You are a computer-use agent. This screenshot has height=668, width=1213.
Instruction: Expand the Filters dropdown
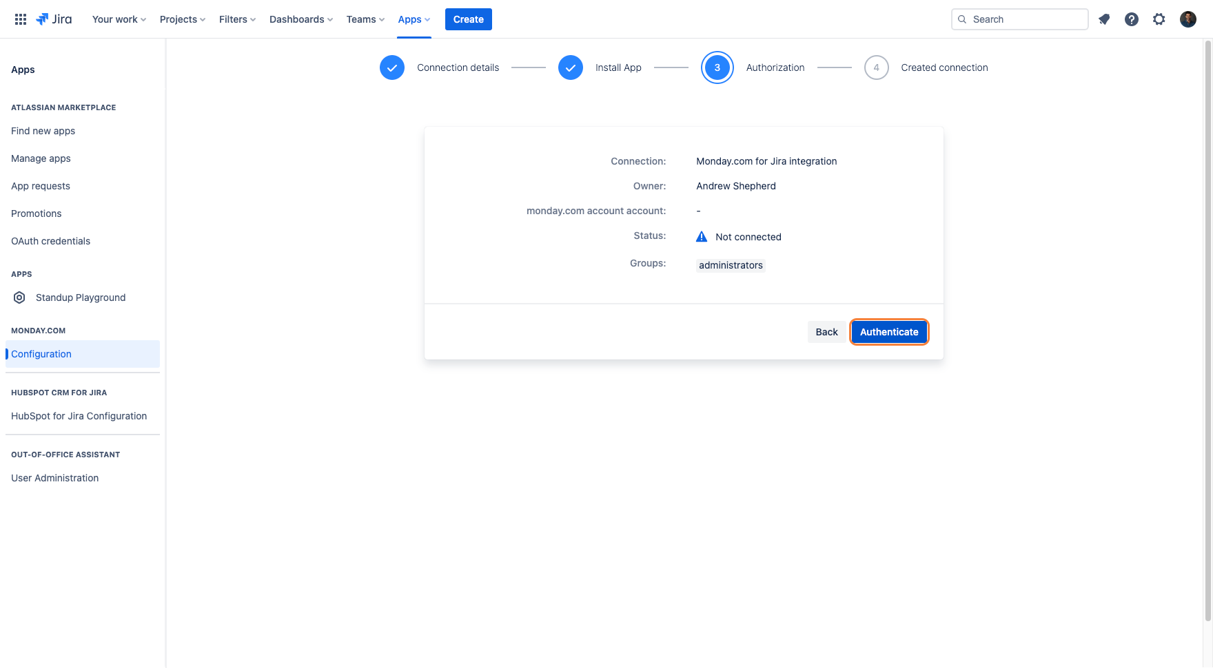238,19
